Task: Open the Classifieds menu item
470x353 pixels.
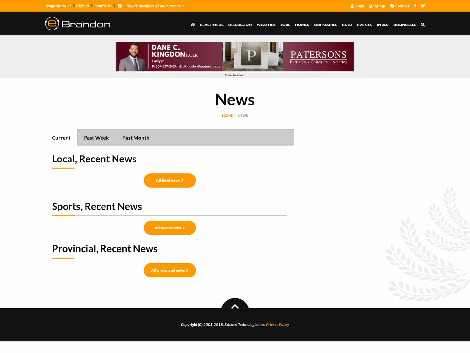Action: tap(211, 25)
